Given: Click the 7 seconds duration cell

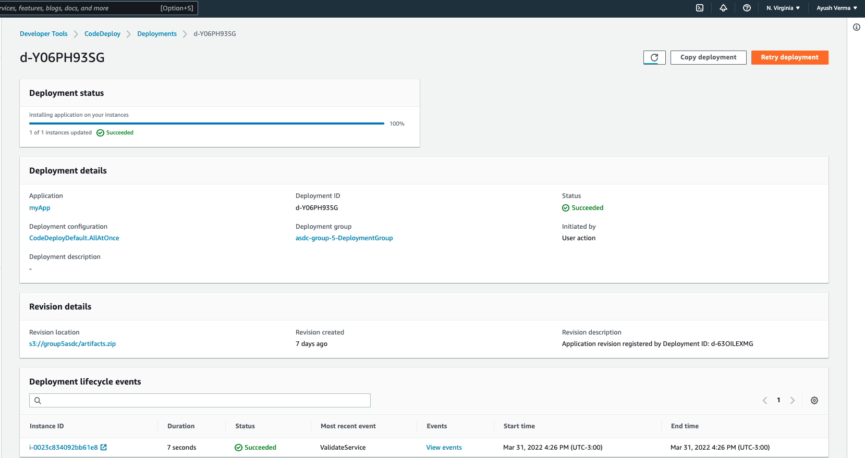Looking at the screenshot, I should click(x=181, y=448).
